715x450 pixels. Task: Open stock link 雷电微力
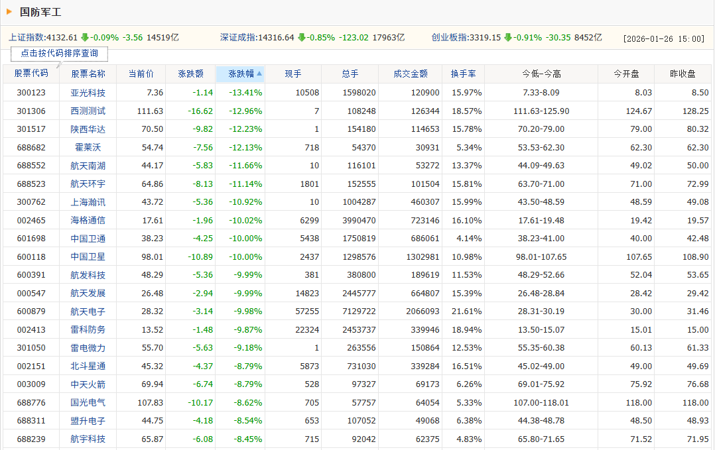point(88,347)
